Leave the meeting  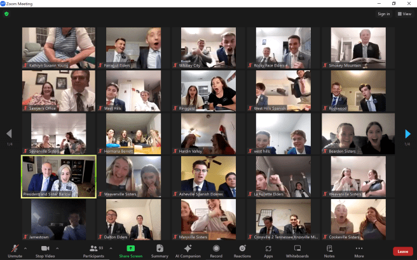click(402, 251)
